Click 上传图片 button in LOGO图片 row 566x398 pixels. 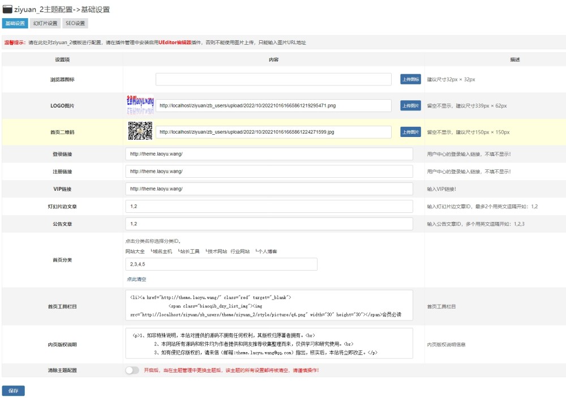pos(410,105)
